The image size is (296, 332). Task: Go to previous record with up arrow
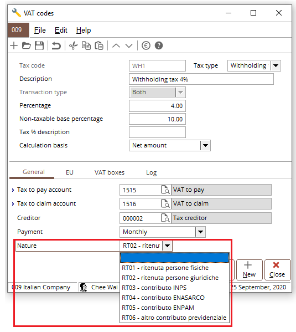tap(116, 45)
